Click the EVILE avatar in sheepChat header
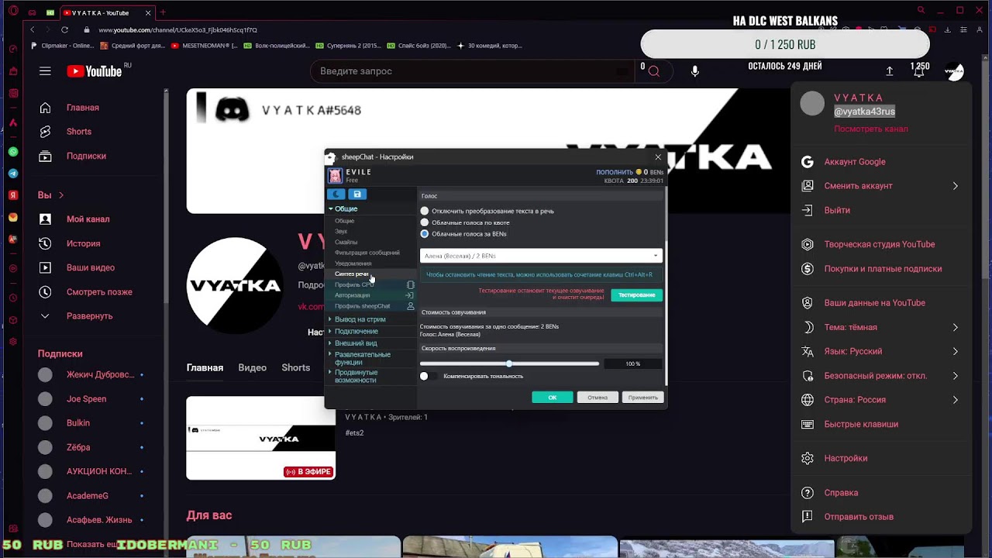 click(x=335, y=176)
